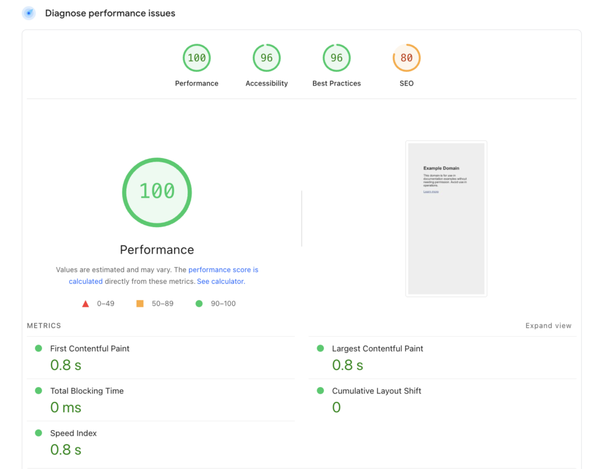Click the large 100 Performance gauge
This screenshot has height=469, width=605.
click(x=157, y=192)
